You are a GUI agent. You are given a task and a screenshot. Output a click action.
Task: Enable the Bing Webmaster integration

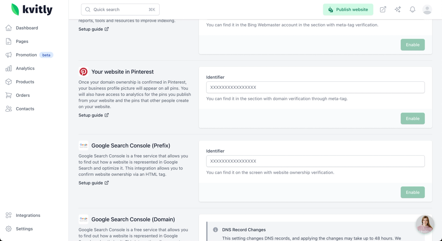(412, 45)
